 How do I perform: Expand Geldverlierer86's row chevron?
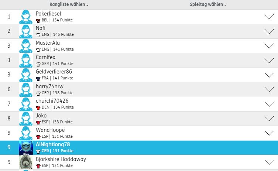pyautogui.click(x=269, y=75)
